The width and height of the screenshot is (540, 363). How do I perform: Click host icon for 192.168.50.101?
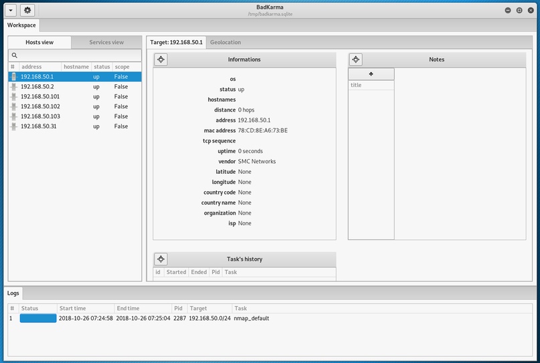click(13, 97)
